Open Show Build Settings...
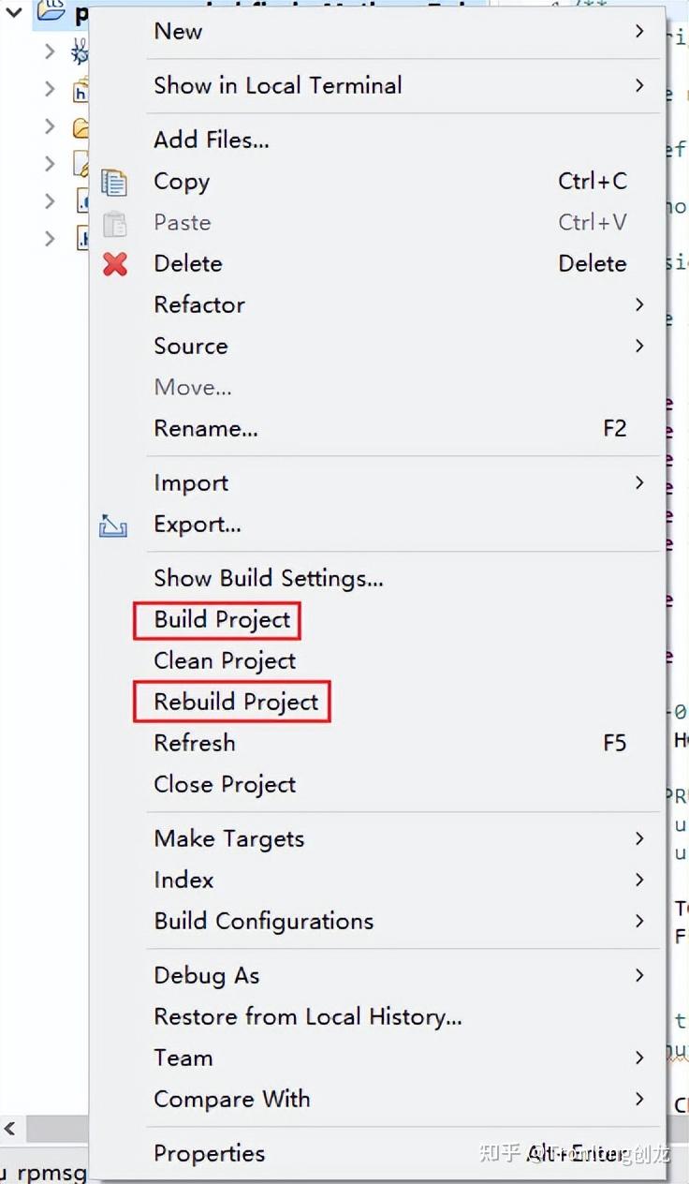 point(269,579)
